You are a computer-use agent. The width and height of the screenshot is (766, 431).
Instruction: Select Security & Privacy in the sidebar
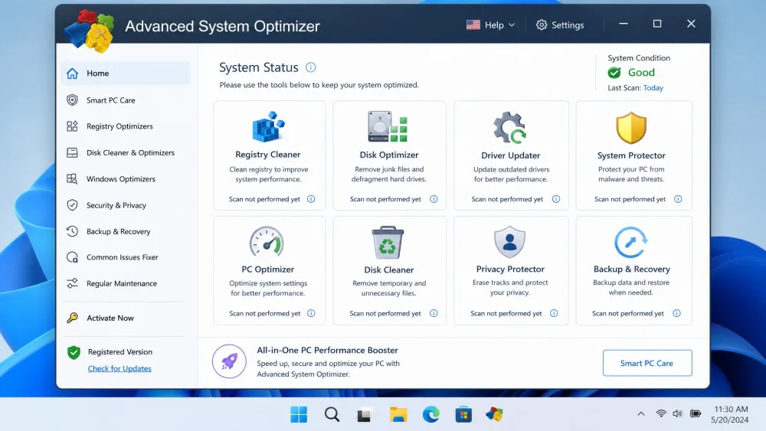tap(126, 205)
